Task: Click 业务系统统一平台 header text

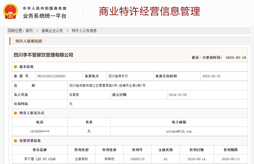Action: (x=45, y=16)
